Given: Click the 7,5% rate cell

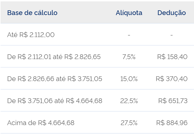Looking at the screenshot, I should (x=129, y=57).
